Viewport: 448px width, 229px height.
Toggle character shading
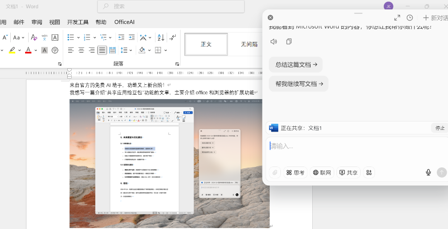(44, 50)
